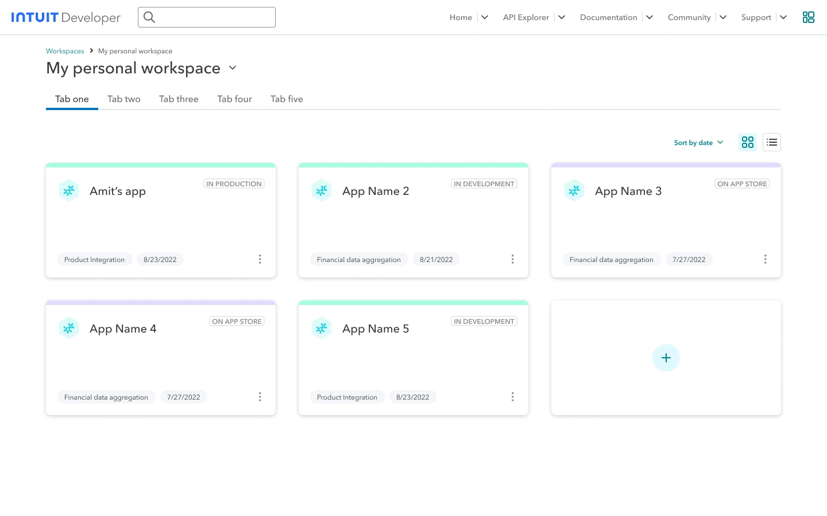The height and width of the screenshot is (516, 827).
Task: Expand the Community menu chevron
Action: (x=723, y=17)
